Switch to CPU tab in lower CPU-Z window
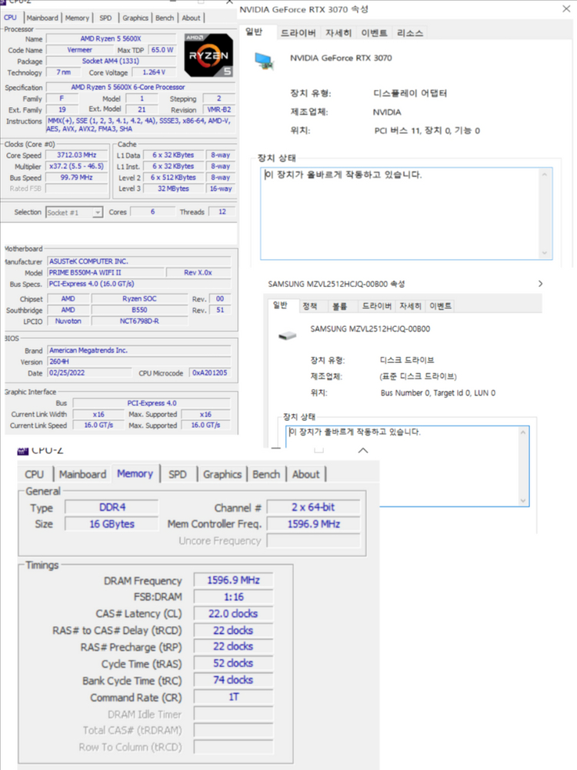 pyautogui.click(x=35, y=475)
